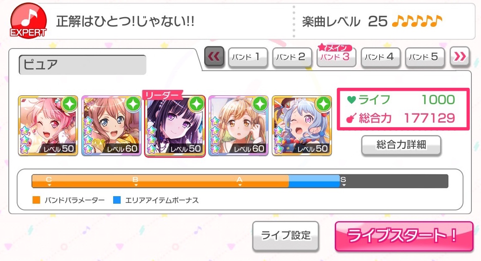Click the green attribute icon on first card
The image size is (481, 261).
pyautogui.click(x=70, y=104)
